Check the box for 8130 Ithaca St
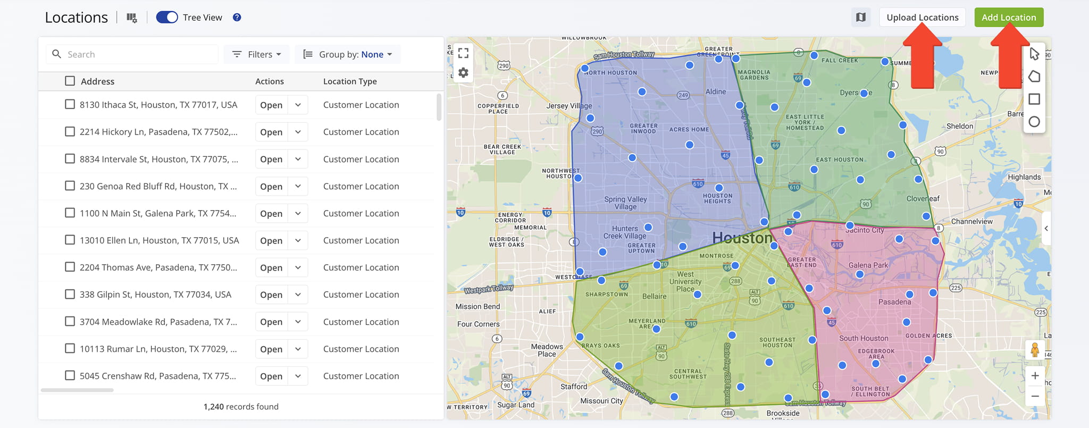The width and height of the screenshot is (1089, 428). coord(70,104)
